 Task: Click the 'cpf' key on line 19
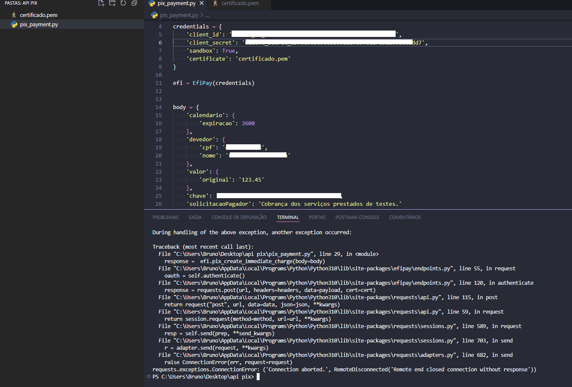(x=207, y=147)
